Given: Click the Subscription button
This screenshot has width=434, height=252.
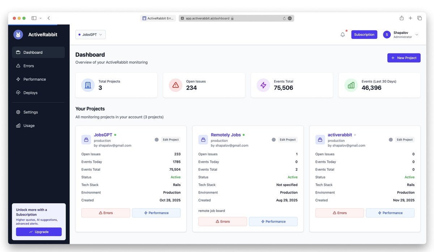Looking at the screenshot, I should [x=364, y=35].
